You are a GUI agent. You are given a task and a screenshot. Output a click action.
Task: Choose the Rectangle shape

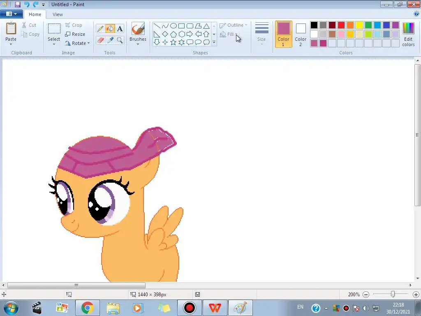click(x=181, y=26)
